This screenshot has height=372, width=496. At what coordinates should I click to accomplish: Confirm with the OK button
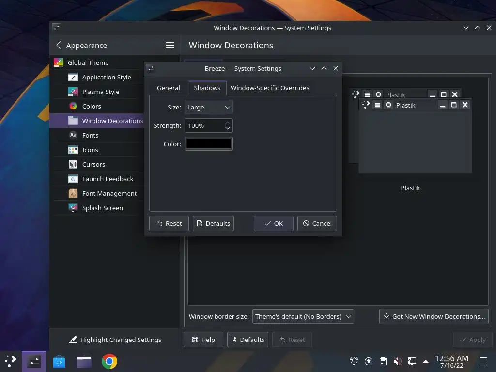pos(274,223)
